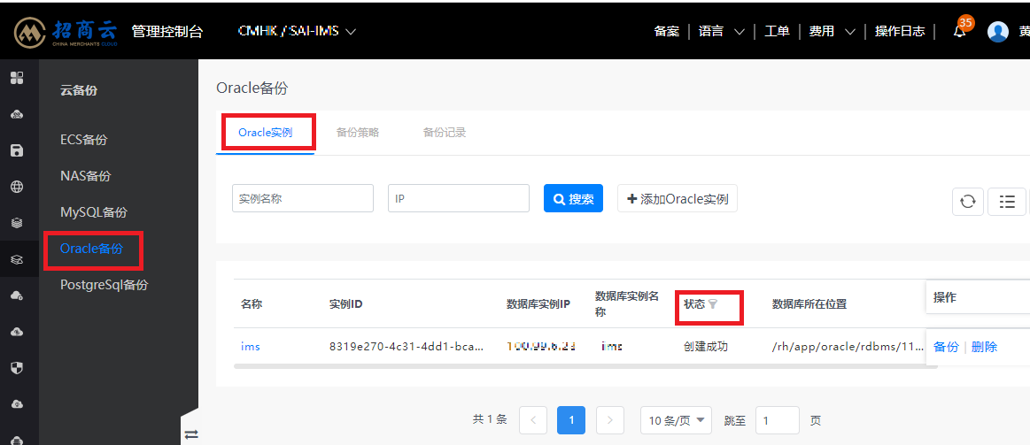
Task: Focus the IP search input field
Action: pyautogui.click(x=459, y=198)
